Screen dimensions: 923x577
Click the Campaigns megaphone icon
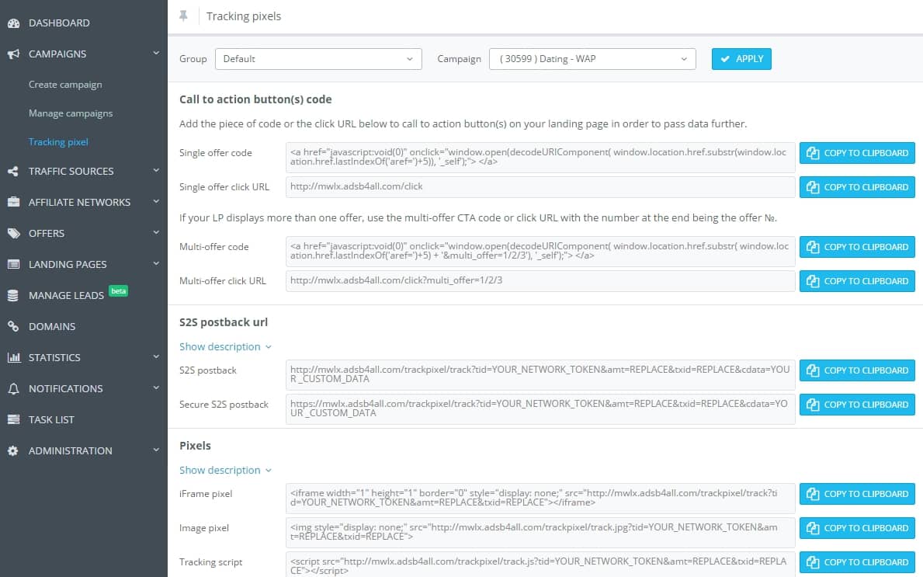click(13, 54)
